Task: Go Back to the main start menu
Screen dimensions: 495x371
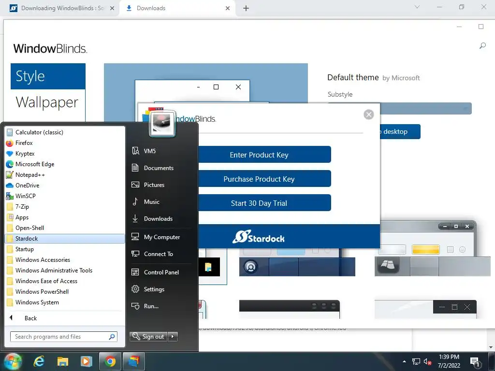Action: pos(65,318)
